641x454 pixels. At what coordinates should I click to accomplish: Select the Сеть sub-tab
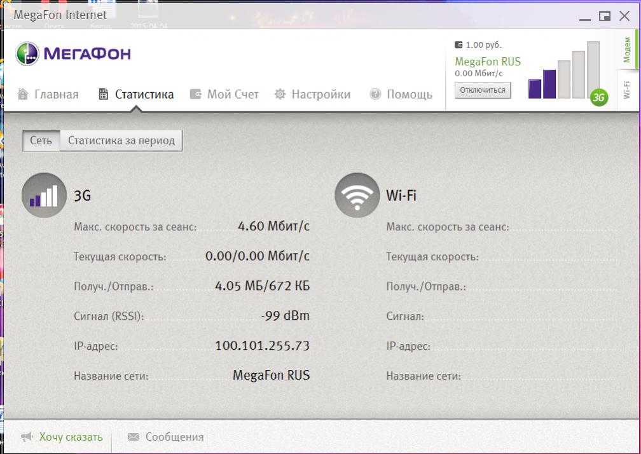(41, 141)
